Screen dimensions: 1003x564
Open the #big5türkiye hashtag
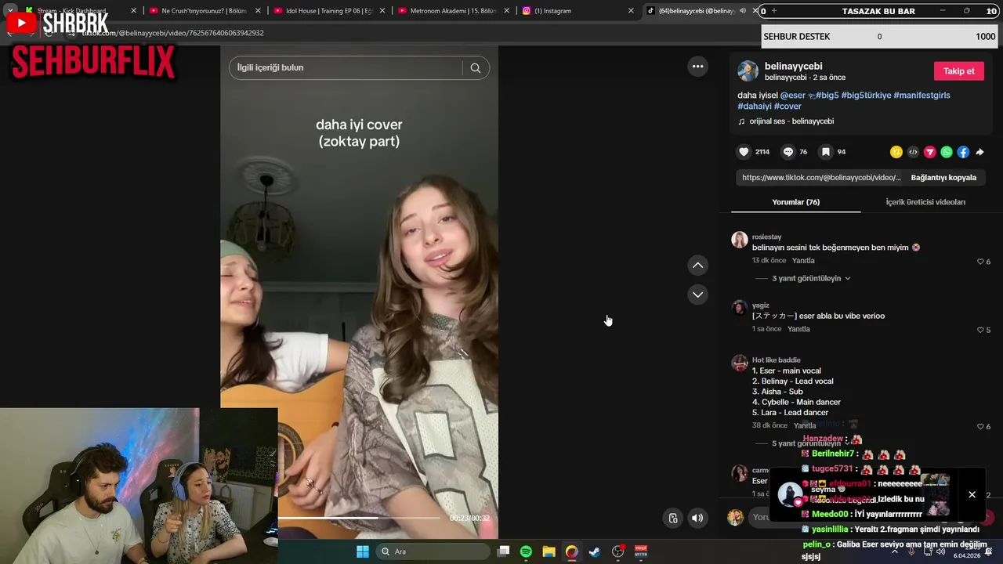click(866, 96)
